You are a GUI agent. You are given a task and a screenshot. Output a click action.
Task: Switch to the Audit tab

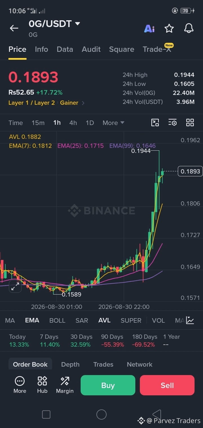[x=91, y=49]
